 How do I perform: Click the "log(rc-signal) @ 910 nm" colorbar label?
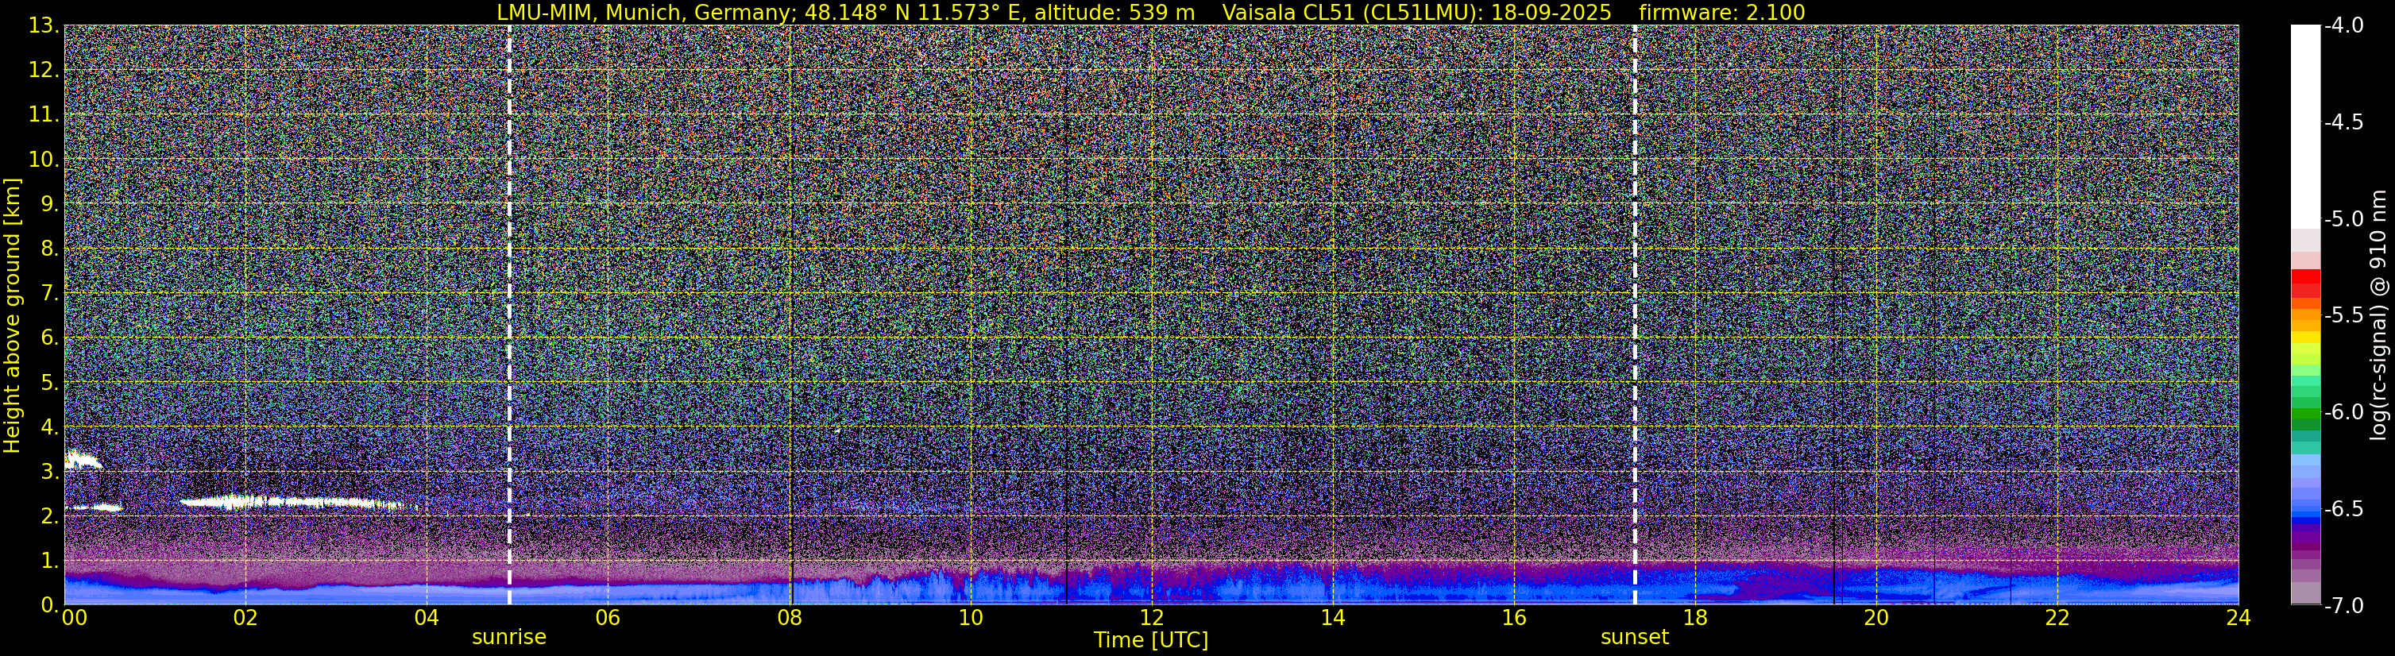point(2379,315)
